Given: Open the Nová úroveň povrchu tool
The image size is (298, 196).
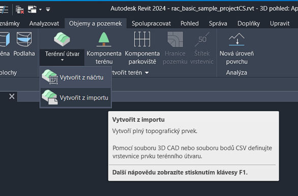Looking at the screenshot, I should (236, 48).
